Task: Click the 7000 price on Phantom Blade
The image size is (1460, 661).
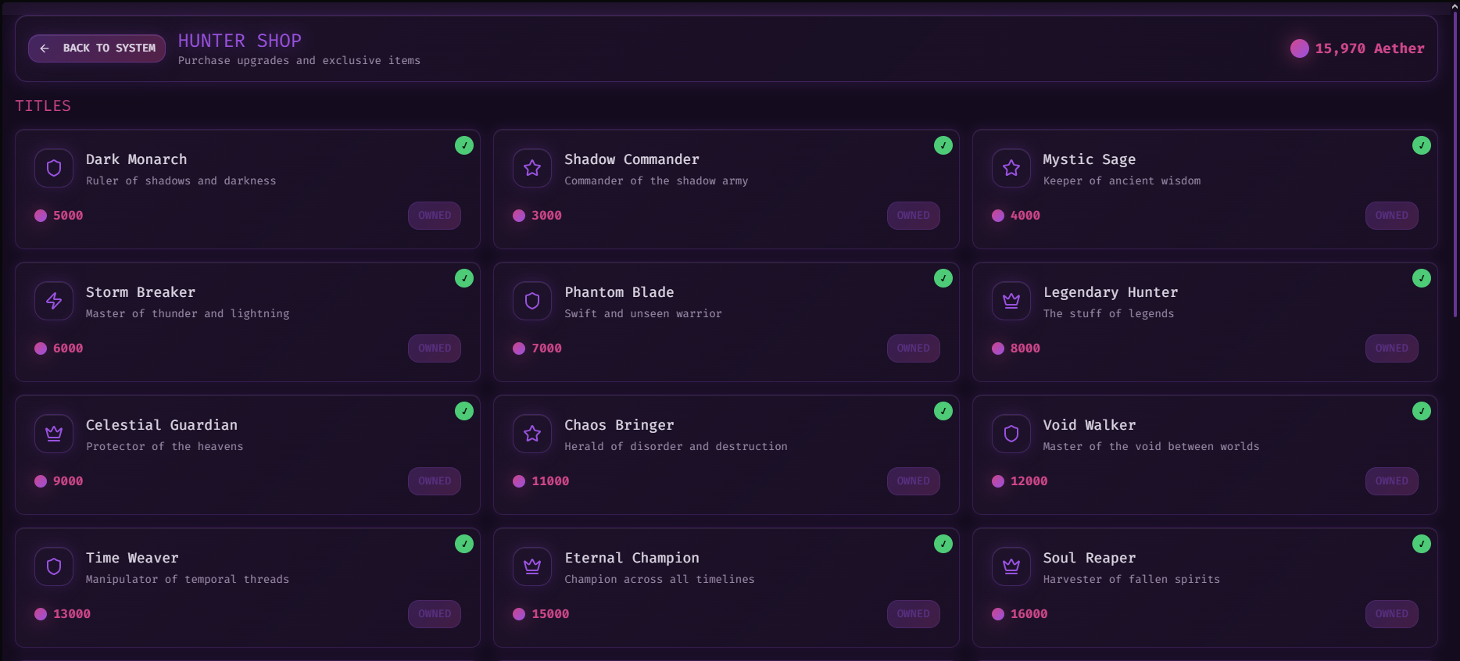Action: 547,348
